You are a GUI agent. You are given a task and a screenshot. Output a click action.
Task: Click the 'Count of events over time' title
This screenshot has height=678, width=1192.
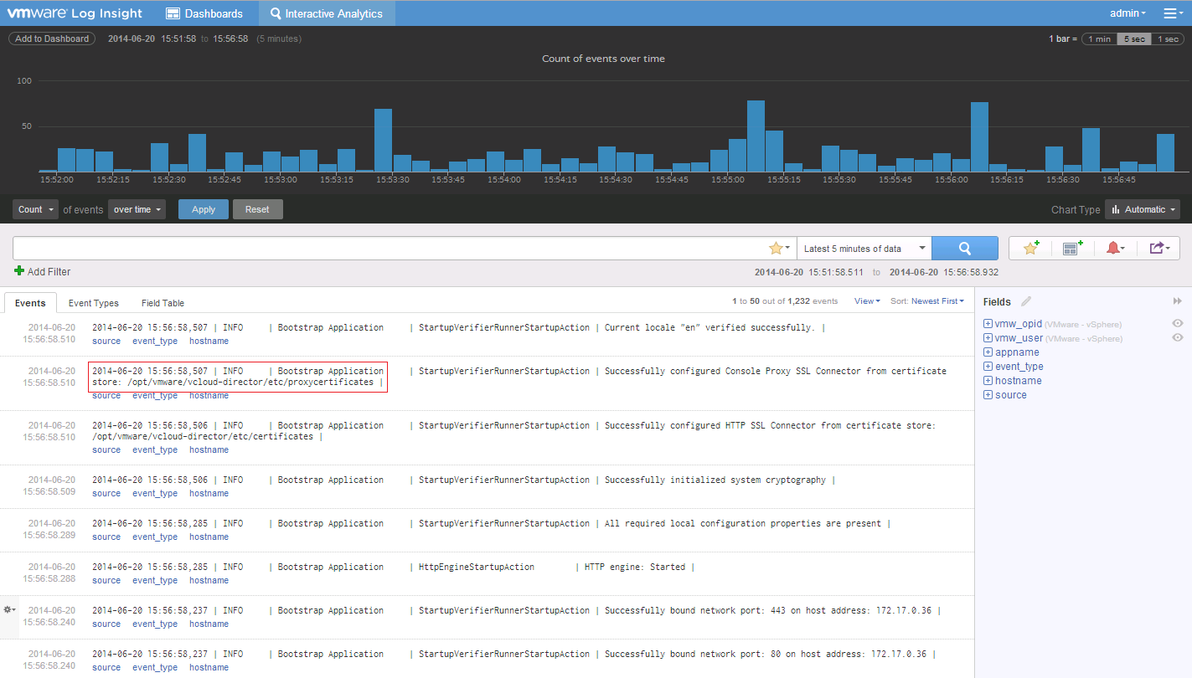point(603,59)
